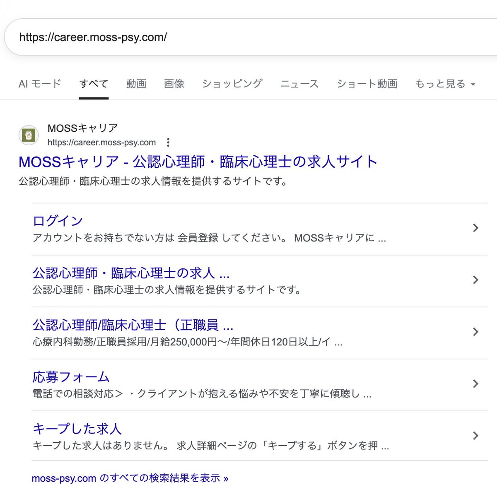Click the snippet starting 心療内科勤務/正職員採用

pyautogui.click(x=187, y=342)
